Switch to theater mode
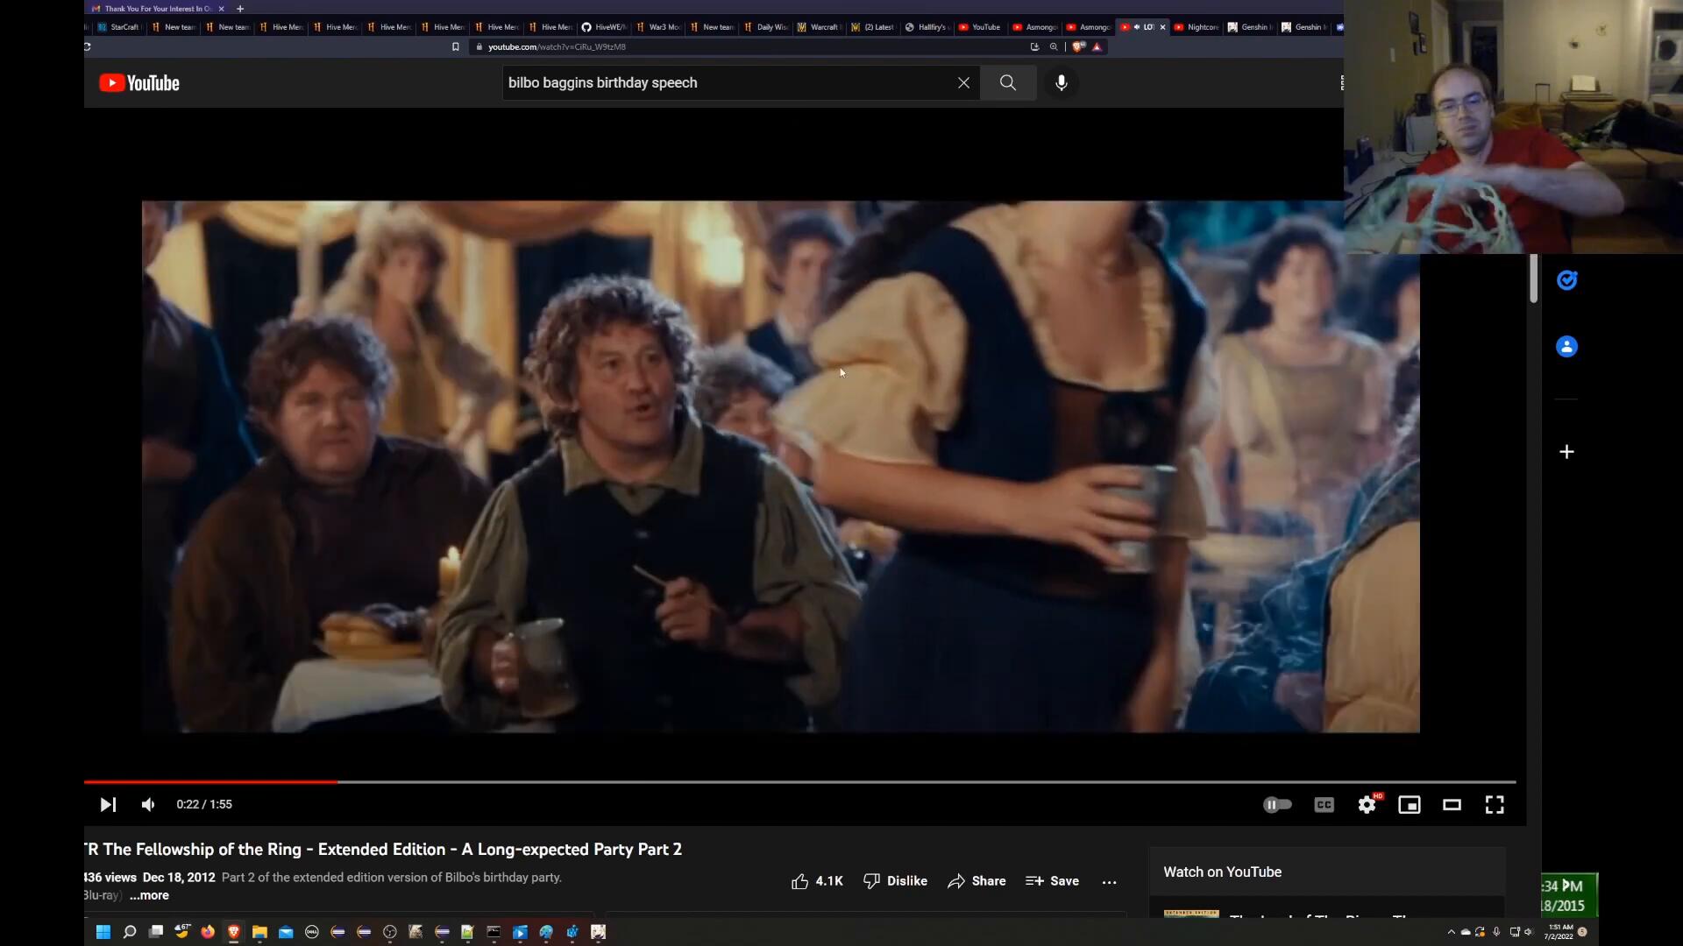 pos(1452,805)
